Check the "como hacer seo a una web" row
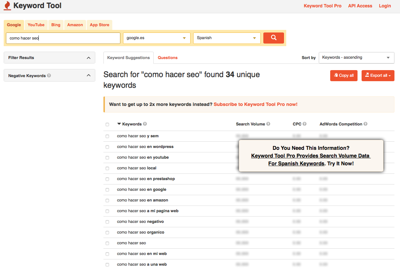 pos(107,265)
